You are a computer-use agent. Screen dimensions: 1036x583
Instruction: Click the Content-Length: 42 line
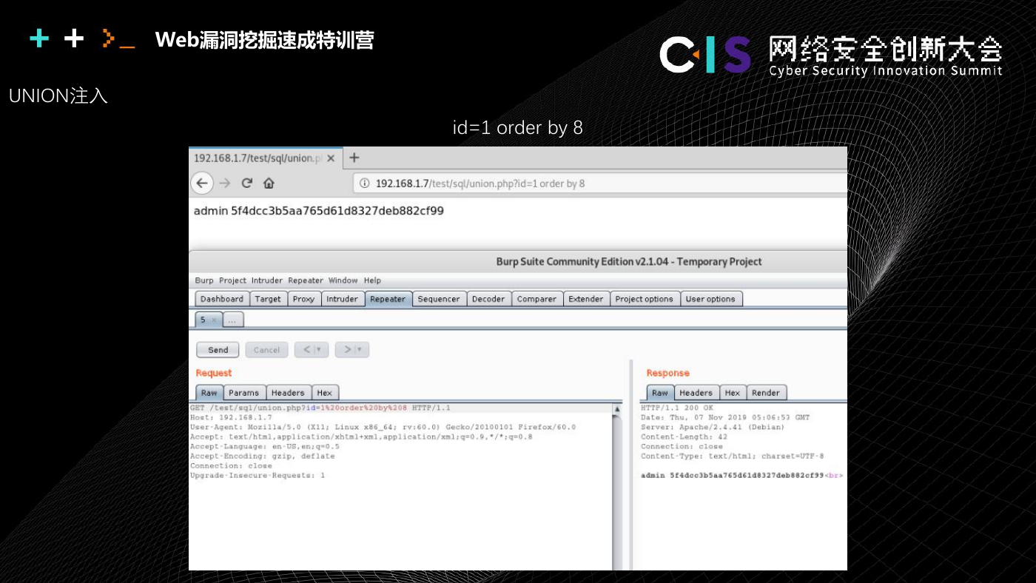pyautogui.click(x=684, y=437)
